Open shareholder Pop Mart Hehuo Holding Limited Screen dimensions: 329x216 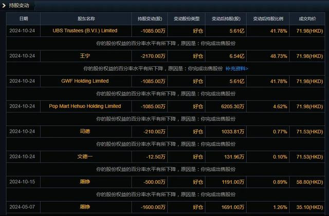85,106
